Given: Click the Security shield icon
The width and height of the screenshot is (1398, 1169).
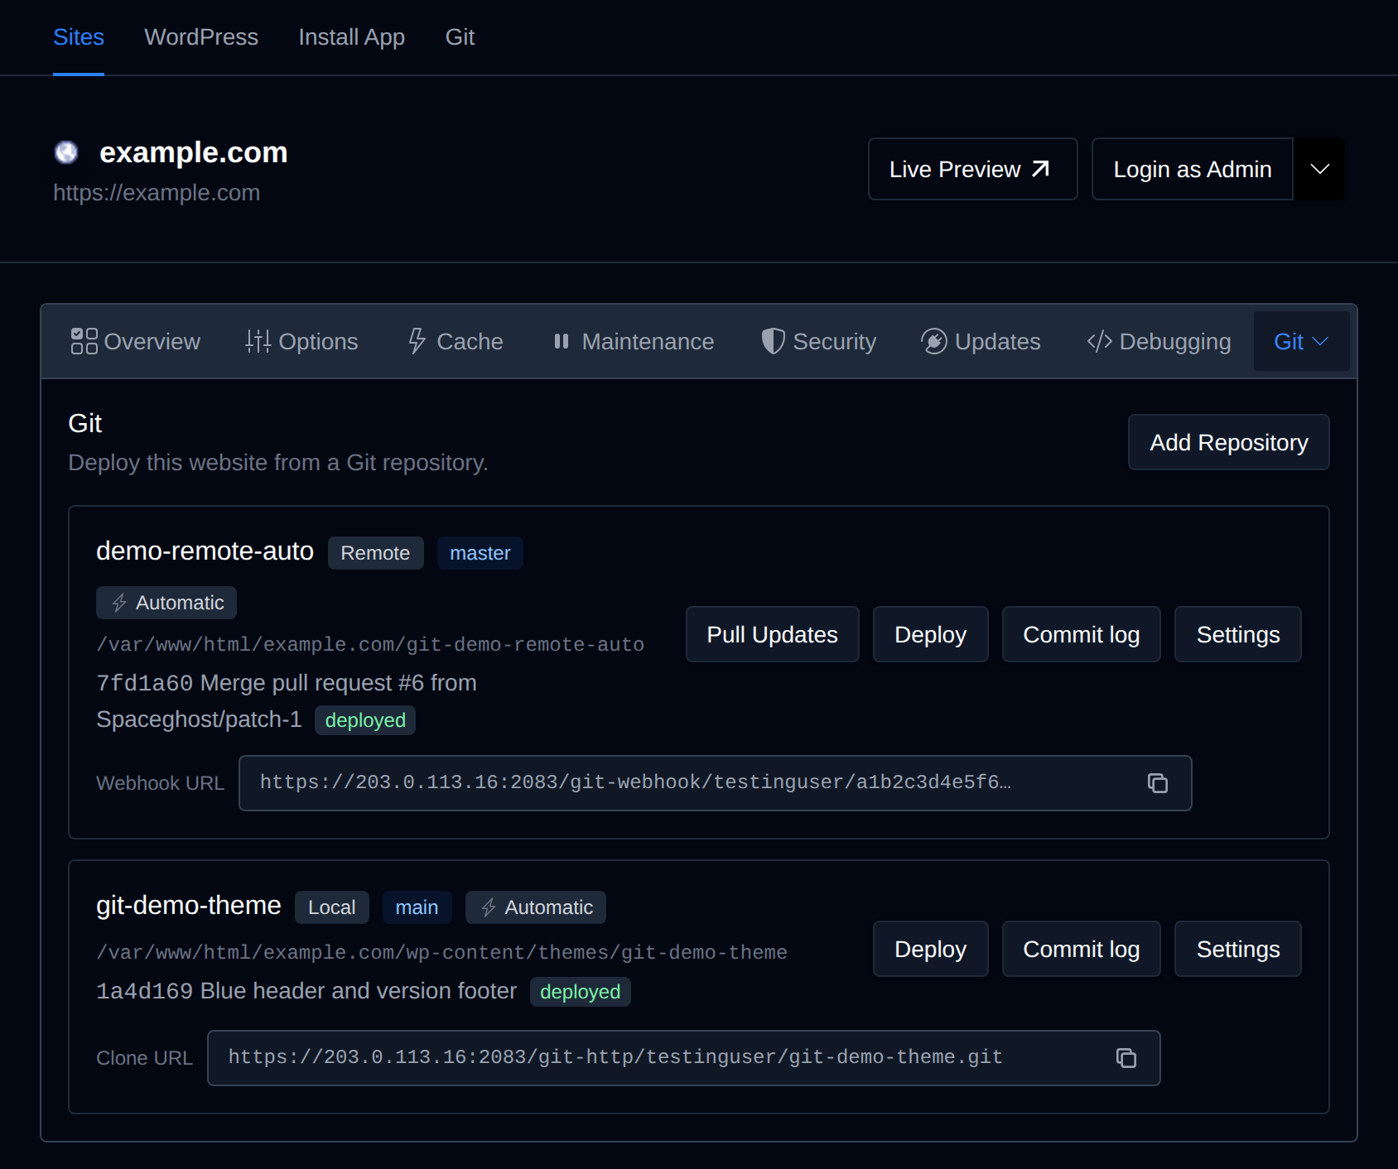Looking at the screenshot, I should (773, 341).
